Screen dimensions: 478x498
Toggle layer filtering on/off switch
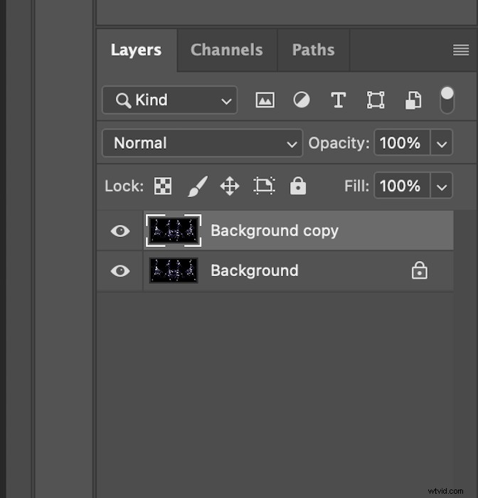447,100
